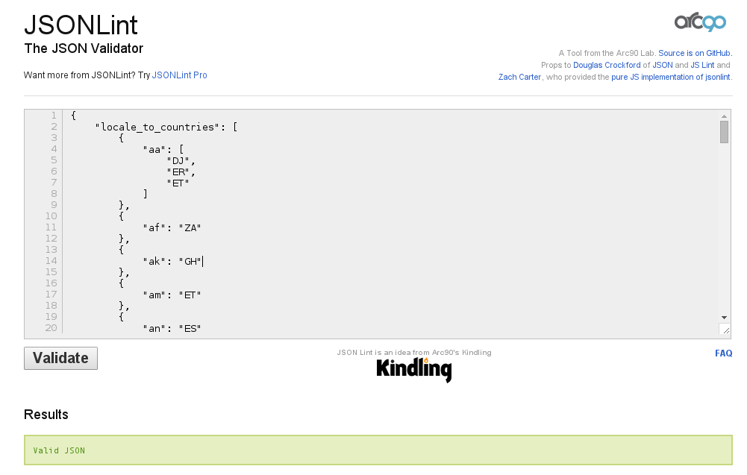
Task: Click the "an": "ES" line
Action: coord(172,328)
